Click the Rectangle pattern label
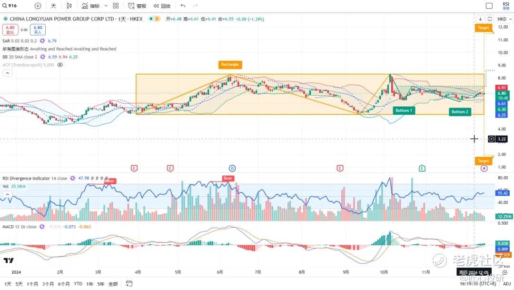Screen dimensions: 514x290 click(x=230, y=65)
